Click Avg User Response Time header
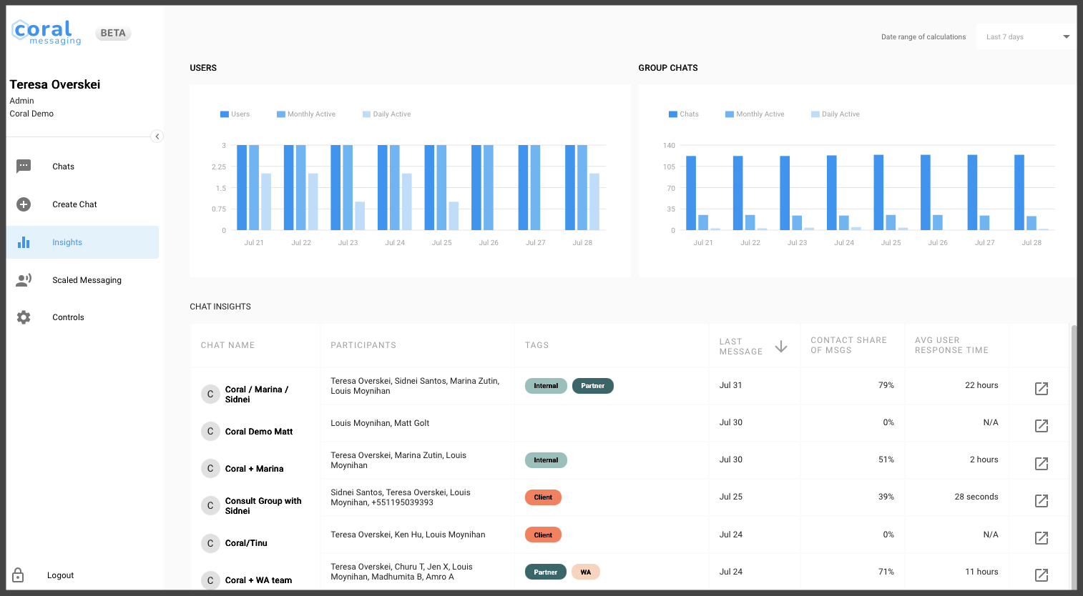The height and width of the screenshot is (596, 1083). coord(951,345)
